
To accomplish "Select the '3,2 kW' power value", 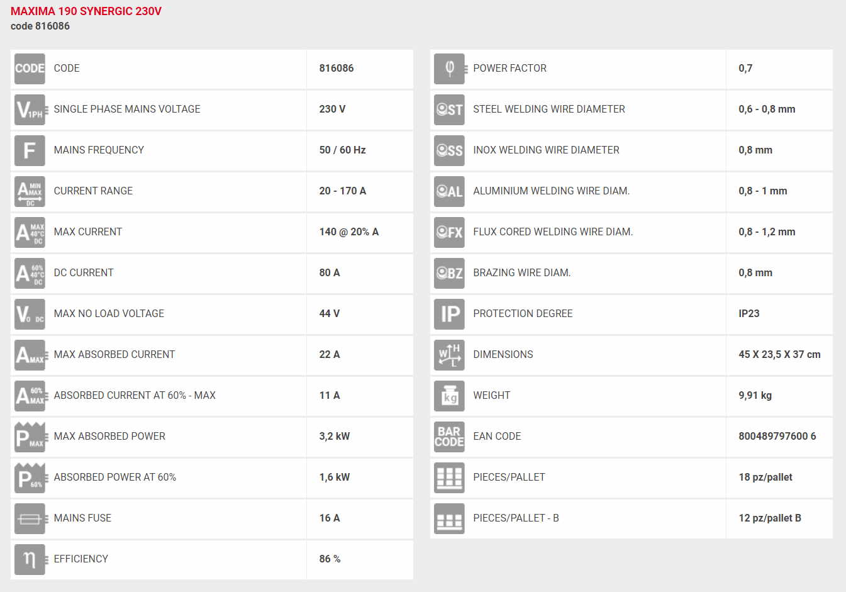I will [334, 437].
